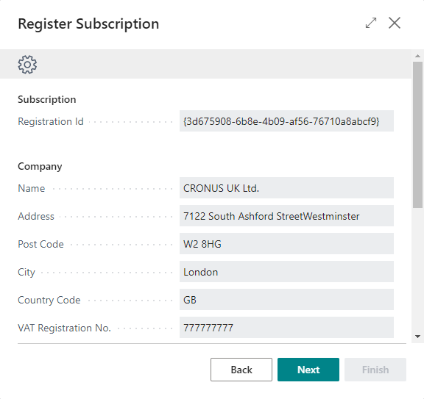Click the Company section heading
Viewport: 424px width, 399px height.
click(x=40, y=166)
